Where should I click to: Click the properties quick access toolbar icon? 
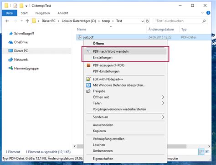(x=15, y=6)
